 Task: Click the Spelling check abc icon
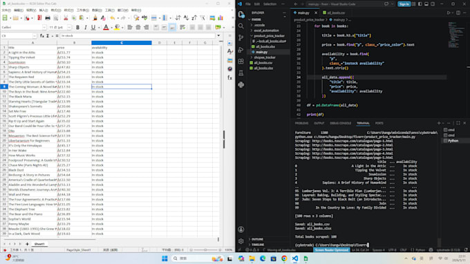144,18
